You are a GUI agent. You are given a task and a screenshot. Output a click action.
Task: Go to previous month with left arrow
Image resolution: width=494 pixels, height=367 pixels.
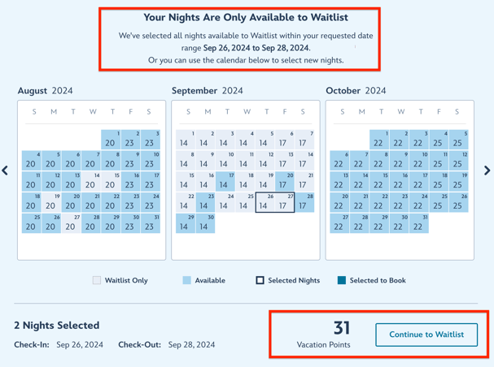click(x=6, y=171)
